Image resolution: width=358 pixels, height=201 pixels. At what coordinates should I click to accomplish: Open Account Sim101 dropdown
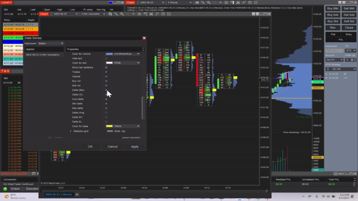pyautogui.click(x=335, y=60)
